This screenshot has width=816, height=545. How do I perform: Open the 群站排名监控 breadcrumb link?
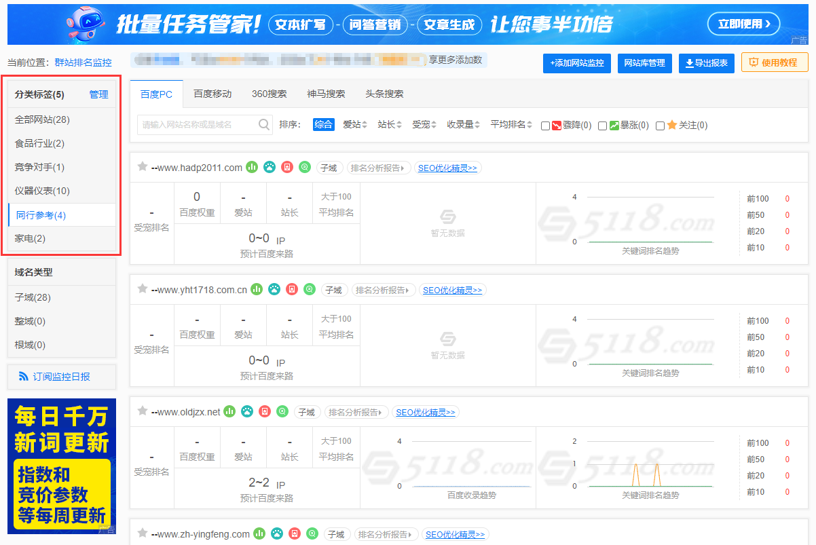[84, 62]
